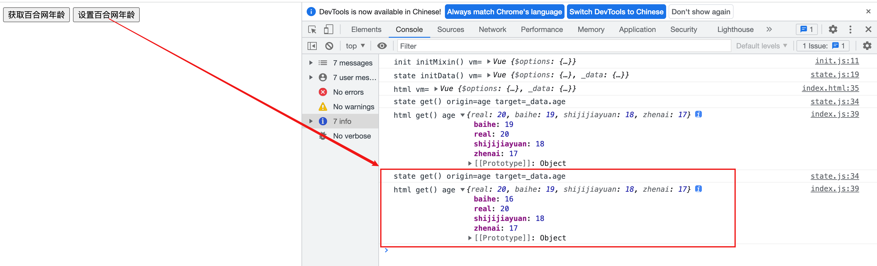
Task: Open the Default levels dropdown
Action: point(761,46)
